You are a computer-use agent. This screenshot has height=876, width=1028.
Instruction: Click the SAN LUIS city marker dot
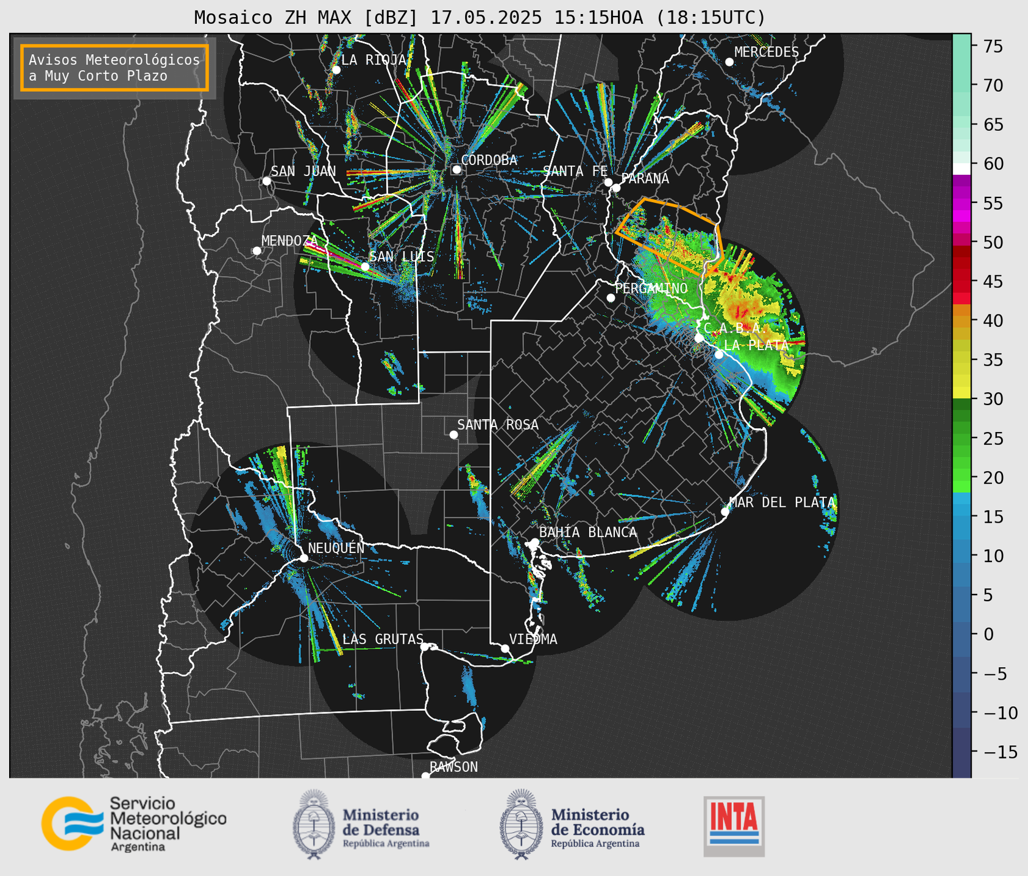[365, 266]
